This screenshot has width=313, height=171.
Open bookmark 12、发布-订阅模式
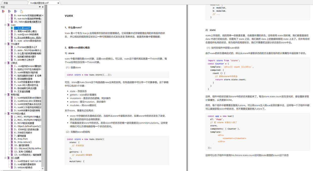point(23,152)
